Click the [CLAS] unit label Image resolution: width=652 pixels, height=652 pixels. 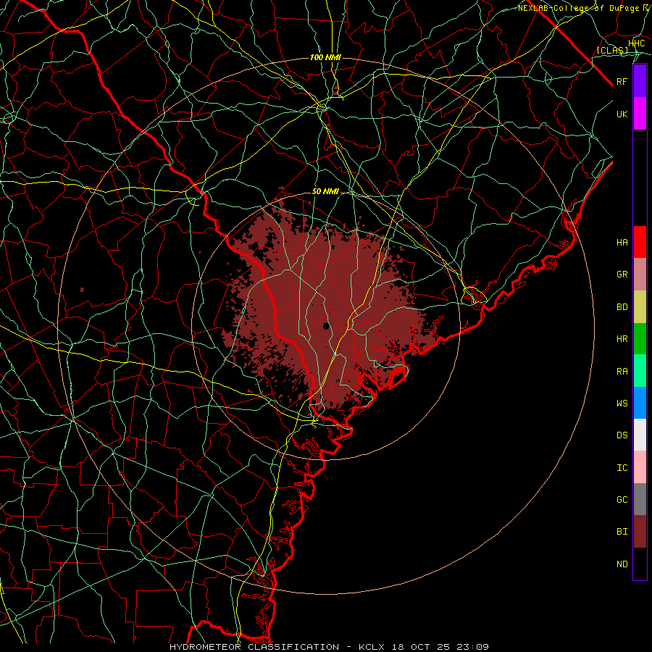tap(612, 50)
